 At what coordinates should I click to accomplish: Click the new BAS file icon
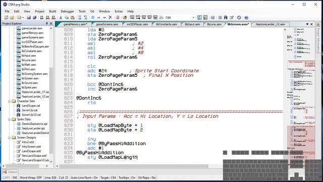pos(47,18)
